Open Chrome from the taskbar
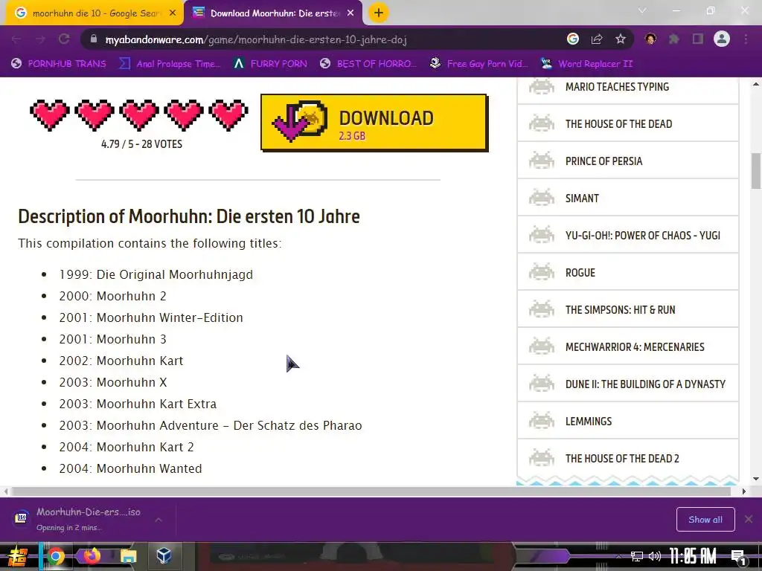This screenshot has height=571, width=762. pos(56,556)
